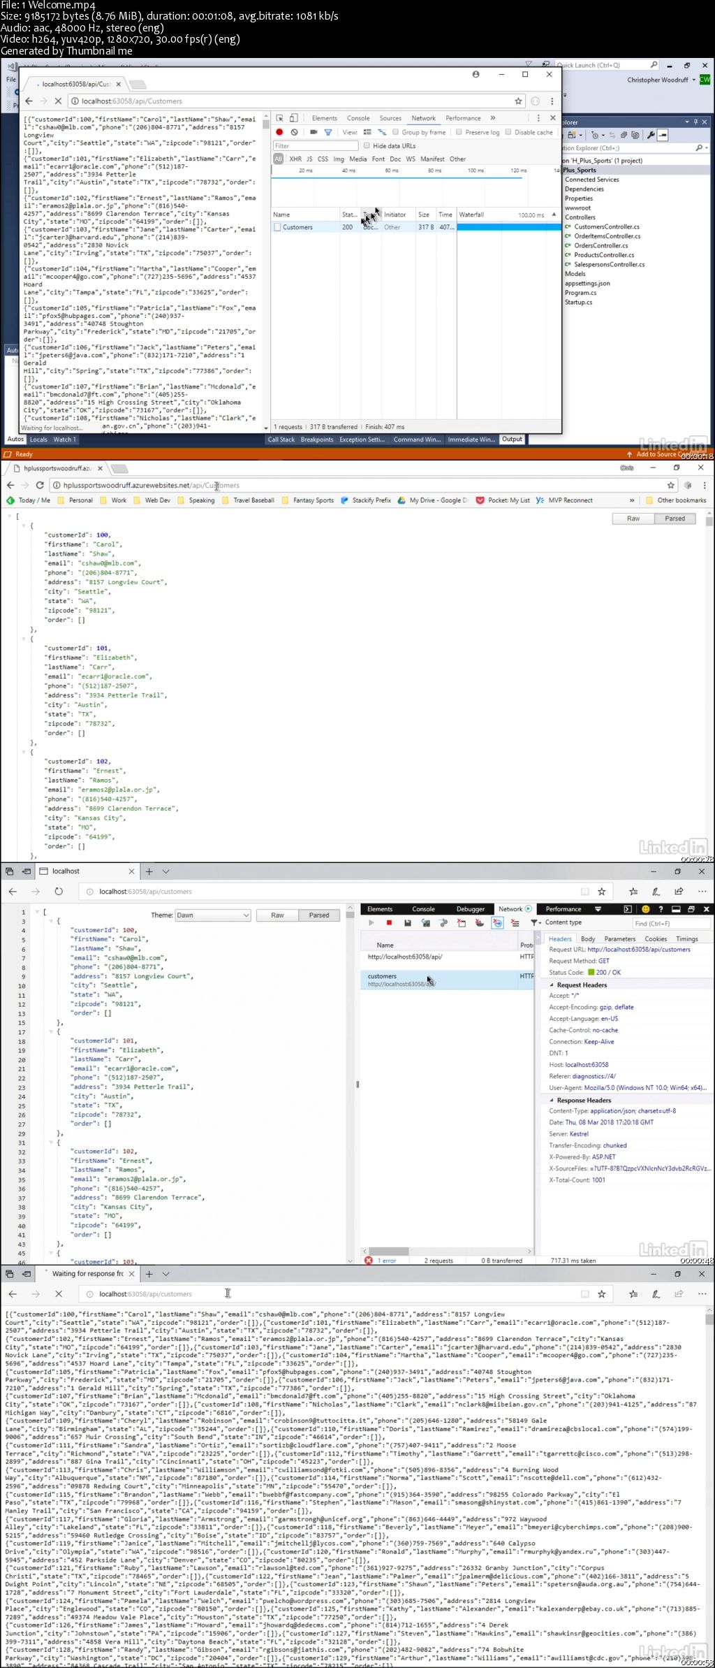Star the hplussportswoodruff azurewebsites page
This screenshot has width=715, height=1668.
pos(671,485)
